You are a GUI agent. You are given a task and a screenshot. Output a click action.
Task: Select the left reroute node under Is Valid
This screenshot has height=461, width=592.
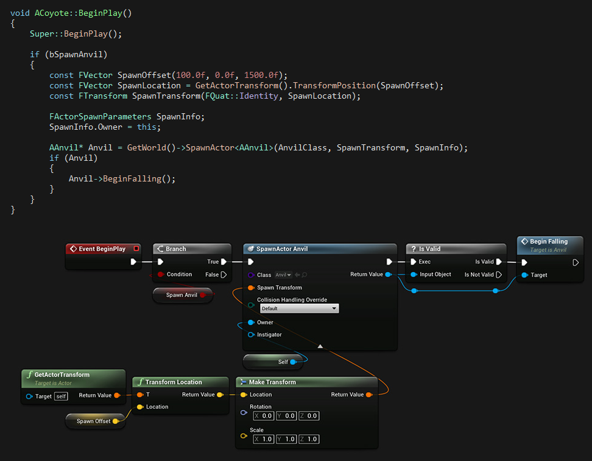click(414, 290)
